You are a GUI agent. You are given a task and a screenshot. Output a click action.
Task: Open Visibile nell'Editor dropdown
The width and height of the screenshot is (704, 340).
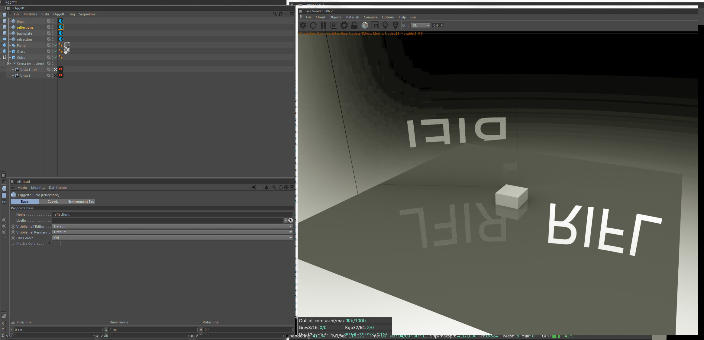(172, 226)
